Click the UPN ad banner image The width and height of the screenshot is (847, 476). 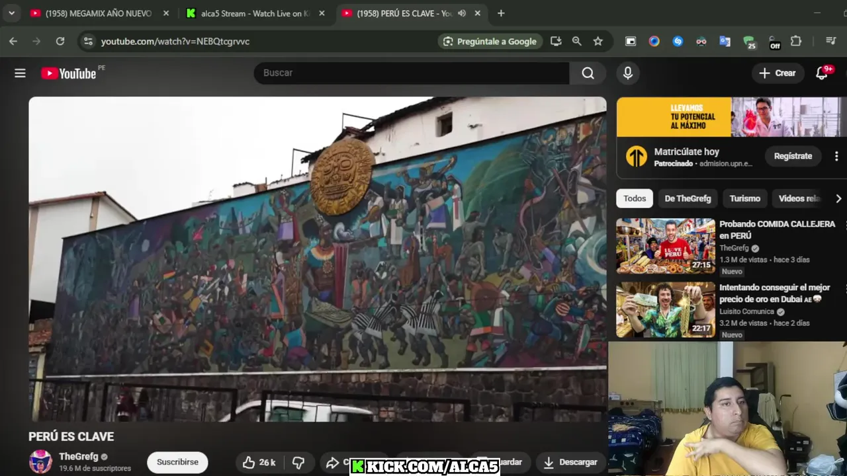[x=731, y=117]
